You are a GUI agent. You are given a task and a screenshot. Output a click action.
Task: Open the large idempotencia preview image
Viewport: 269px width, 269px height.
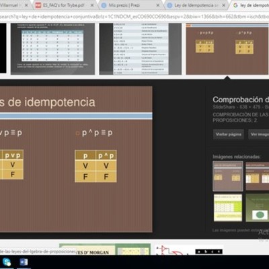pyautogui.click(x=76, y=159)
